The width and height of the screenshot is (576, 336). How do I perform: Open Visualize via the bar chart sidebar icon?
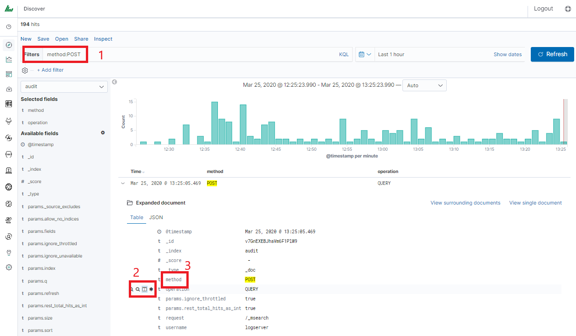(9, 59)
